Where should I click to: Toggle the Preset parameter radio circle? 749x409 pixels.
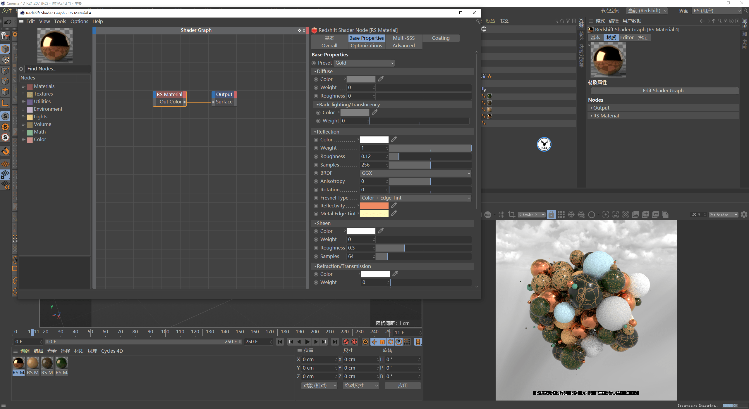coord(314,63)
